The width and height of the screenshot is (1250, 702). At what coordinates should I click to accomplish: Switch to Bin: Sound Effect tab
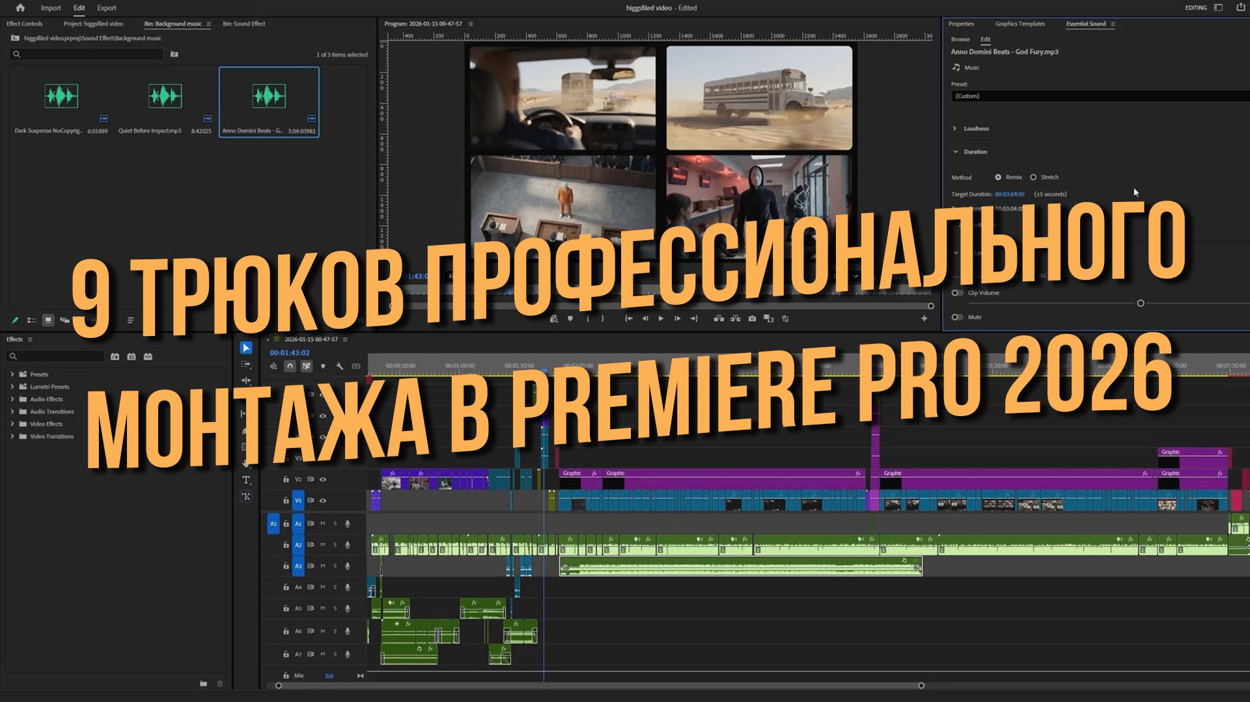pyautogui.click(x=244, y=23)
